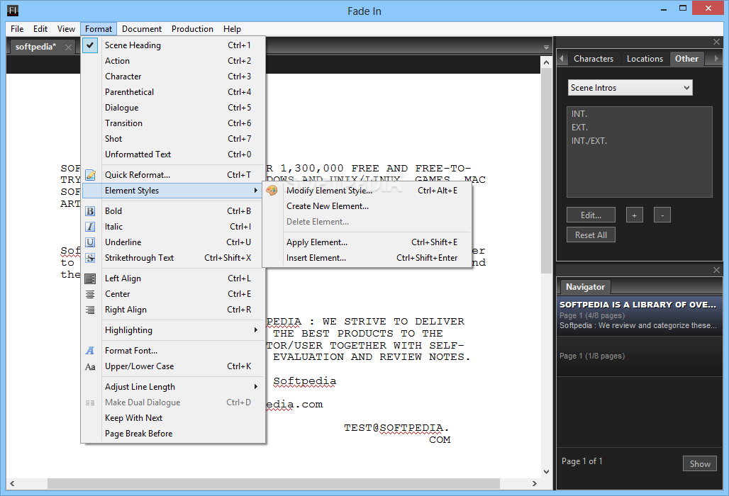The height and width of the screenshot is (496, 729).
Task: Choose Dialogue element format
Action: coord(171,108)
